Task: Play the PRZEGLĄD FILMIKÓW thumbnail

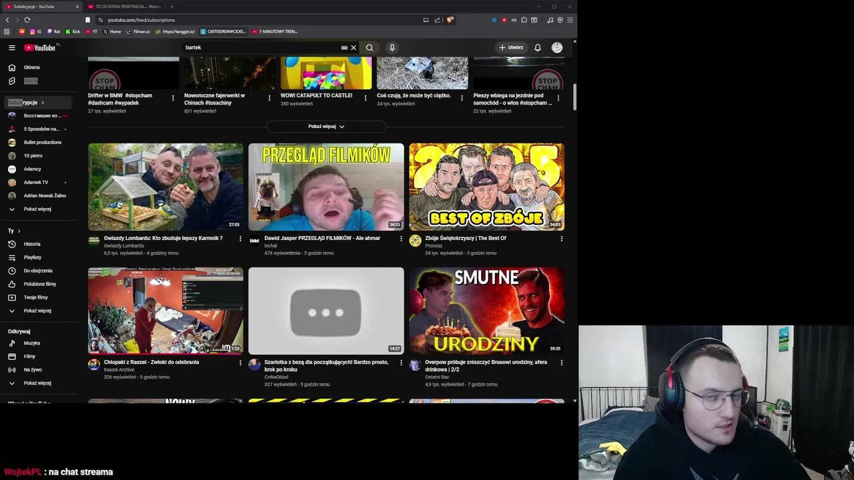Action: (x=326, y=187)
